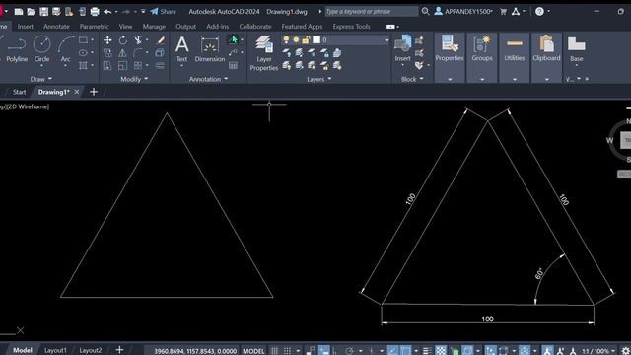This screenshot has width=631, height=355.
Task: Click the Share button
Action: (x=163, y=12)
